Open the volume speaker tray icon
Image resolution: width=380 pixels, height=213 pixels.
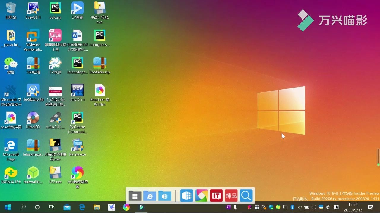314,207
